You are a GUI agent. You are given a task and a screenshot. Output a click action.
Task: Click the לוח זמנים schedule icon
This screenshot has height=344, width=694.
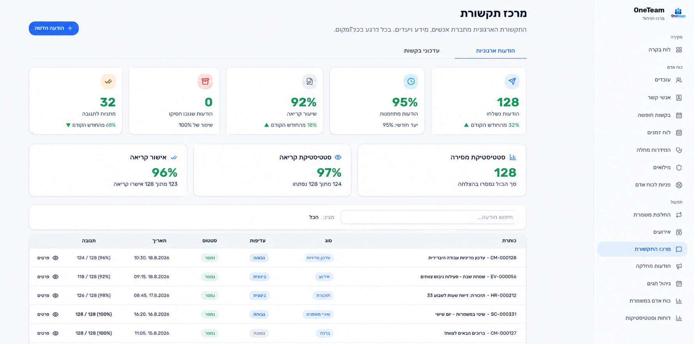[x=679, y=132]
